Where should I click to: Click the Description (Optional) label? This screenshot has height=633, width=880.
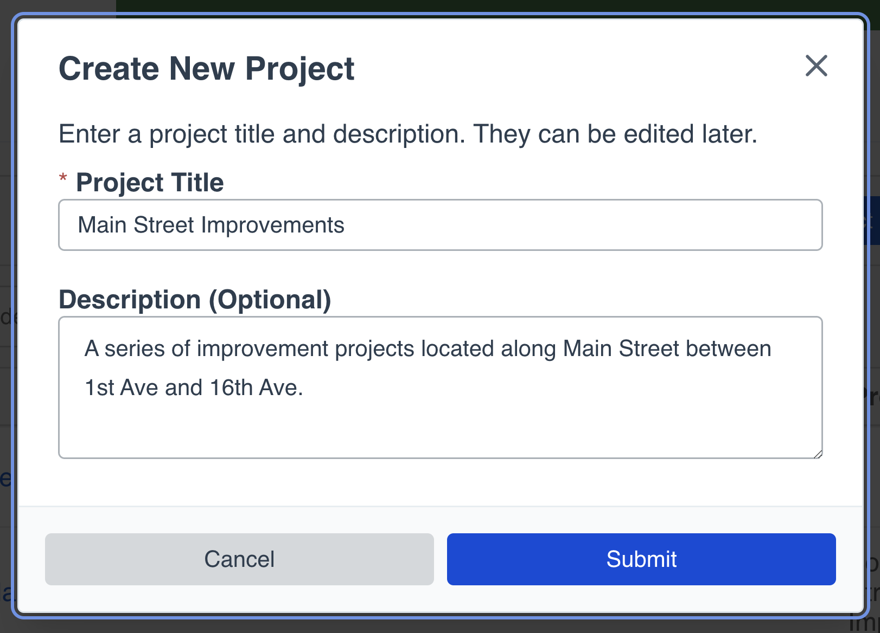195,300
